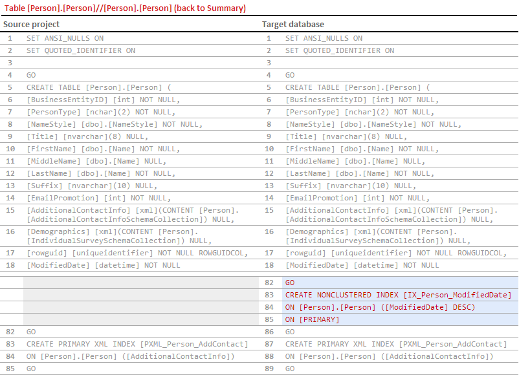The width and height of the screenshot is (519, 375).
Task: Click 'SET ANSI_NULLS ON' in Source project
Action: point(65,38)
